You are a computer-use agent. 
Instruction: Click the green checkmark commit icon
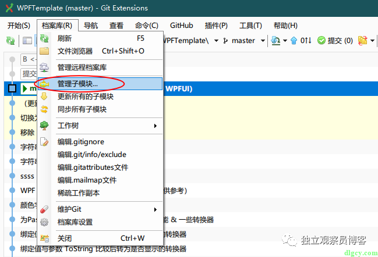click(322, 41)
